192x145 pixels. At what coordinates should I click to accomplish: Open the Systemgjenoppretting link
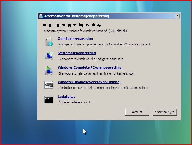point(77,53)
